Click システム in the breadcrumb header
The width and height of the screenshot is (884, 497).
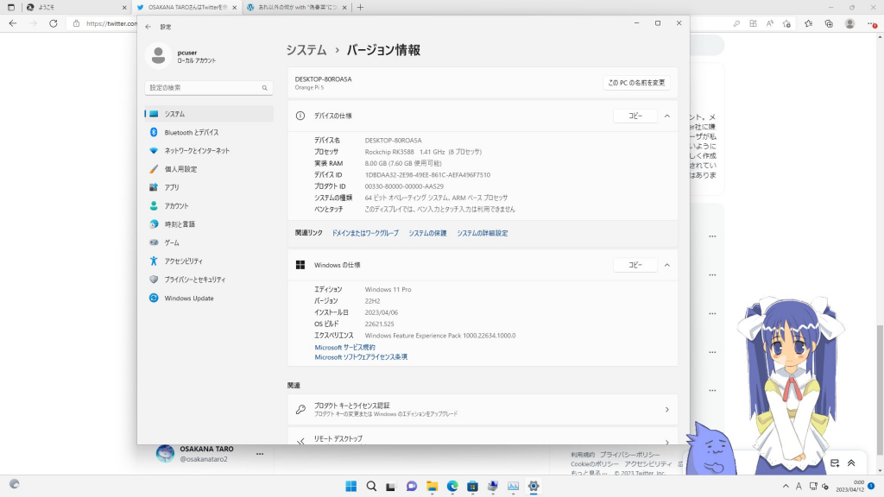pos(306,50)
